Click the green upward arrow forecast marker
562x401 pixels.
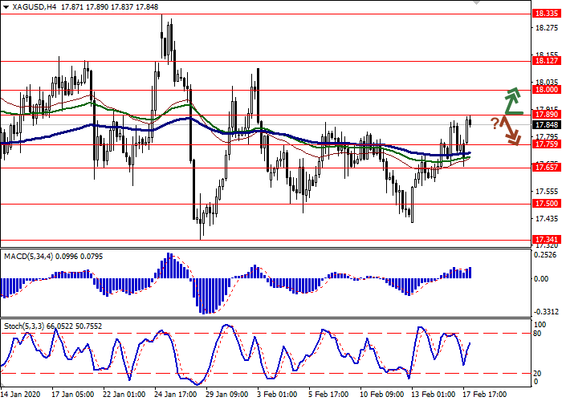[x=511, y=100]
